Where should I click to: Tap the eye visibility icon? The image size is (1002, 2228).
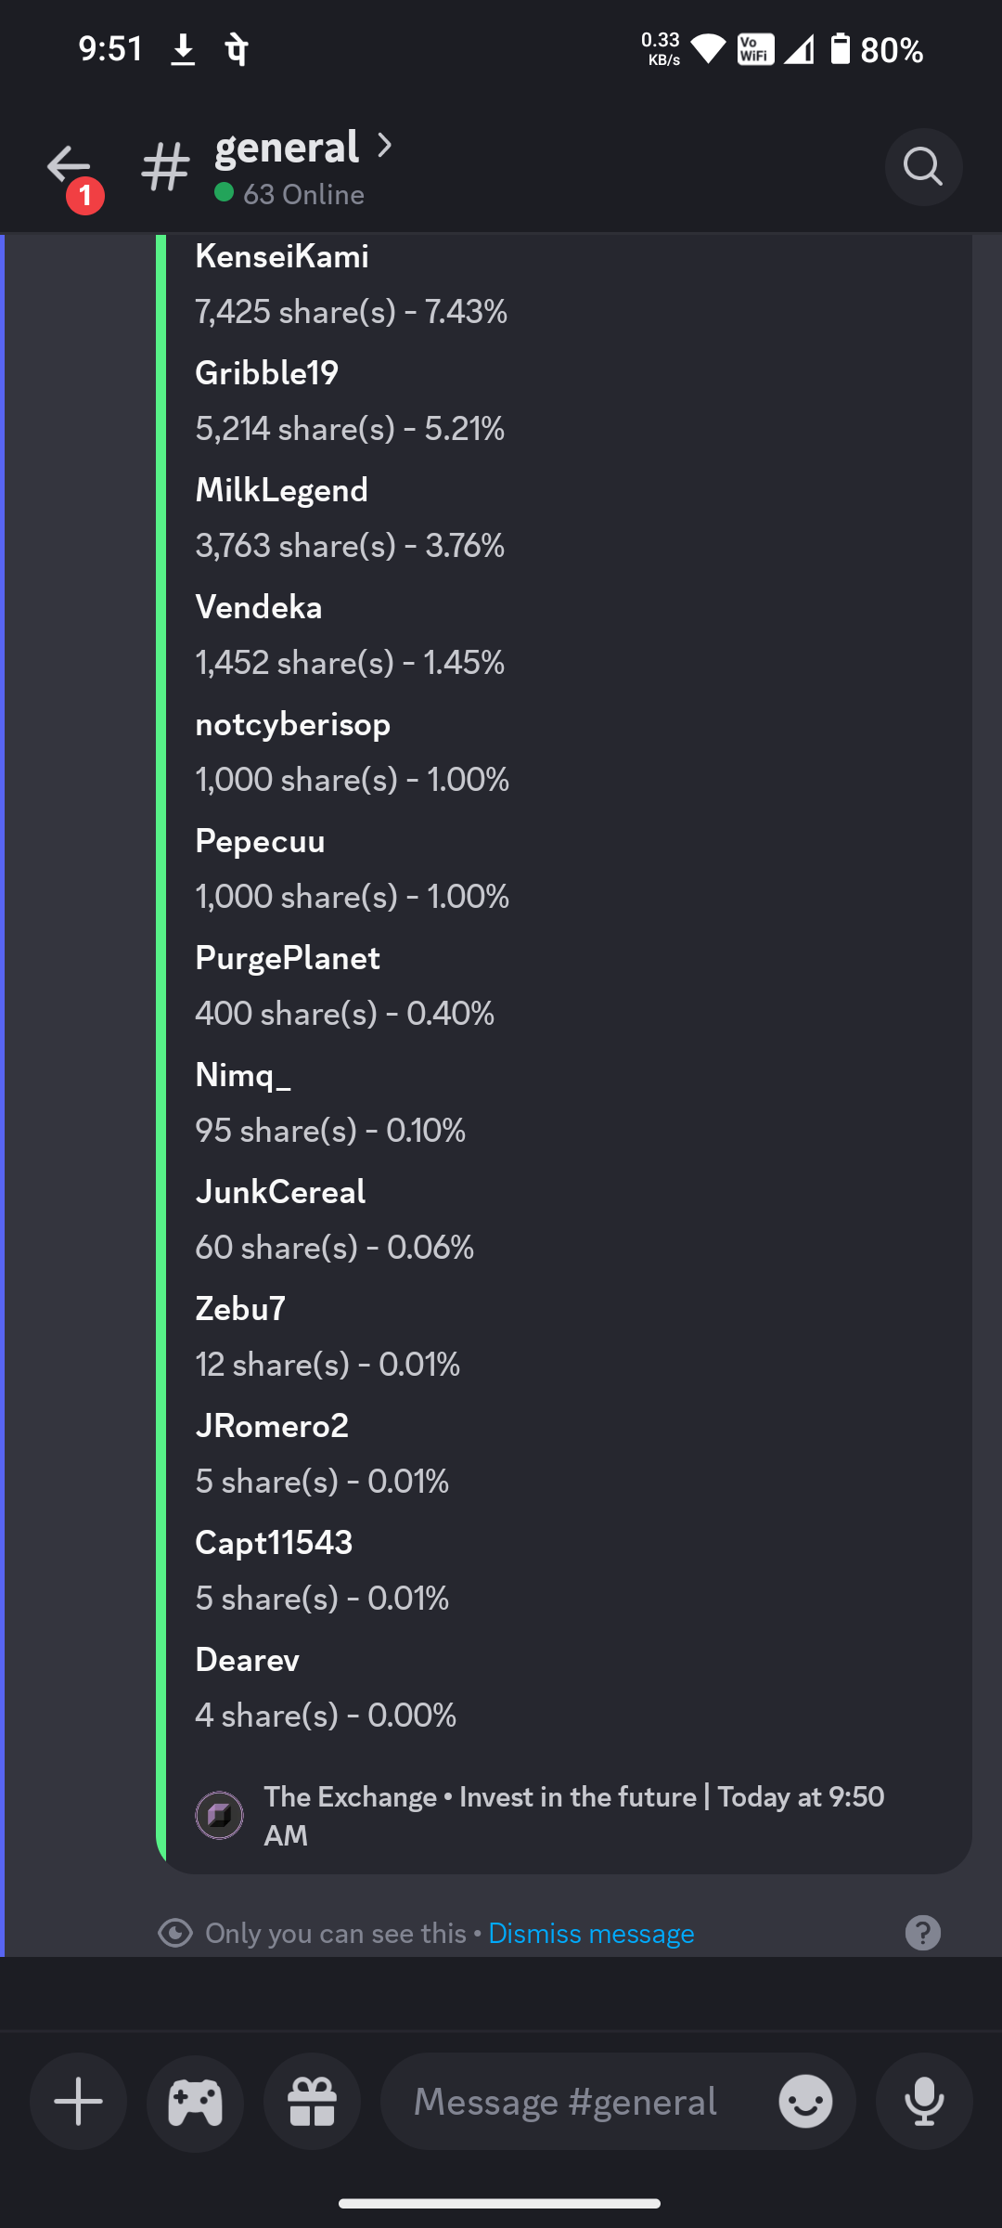(175, 1933)
